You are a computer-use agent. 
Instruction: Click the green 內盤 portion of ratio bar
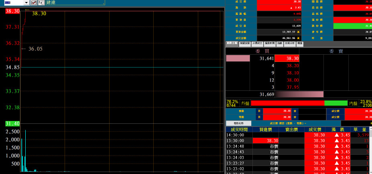pyautogui.click(x=335, y=103)
